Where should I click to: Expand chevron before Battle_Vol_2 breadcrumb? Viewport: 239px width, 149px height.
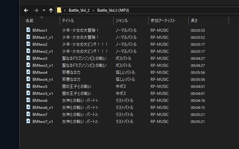coord(65,10)
